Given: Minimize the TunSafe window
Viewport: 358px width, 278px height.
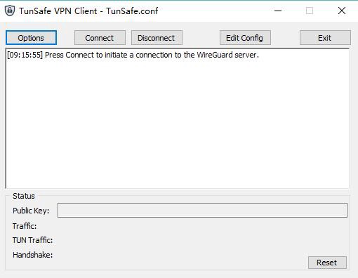Looking at the screenshot, I should pos(278,11).
